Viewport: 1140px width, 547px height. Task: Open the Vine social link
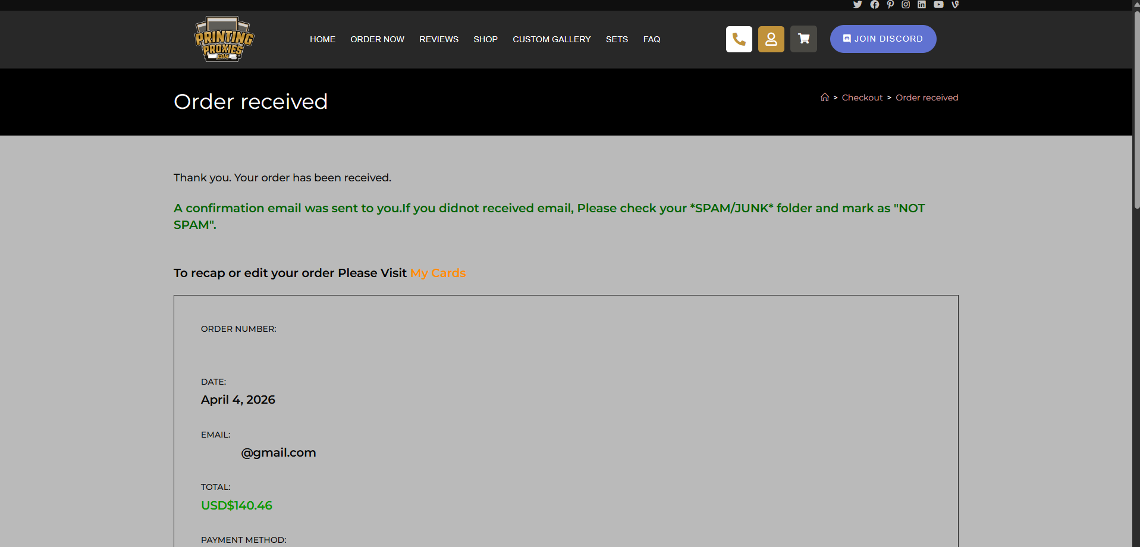955,4
